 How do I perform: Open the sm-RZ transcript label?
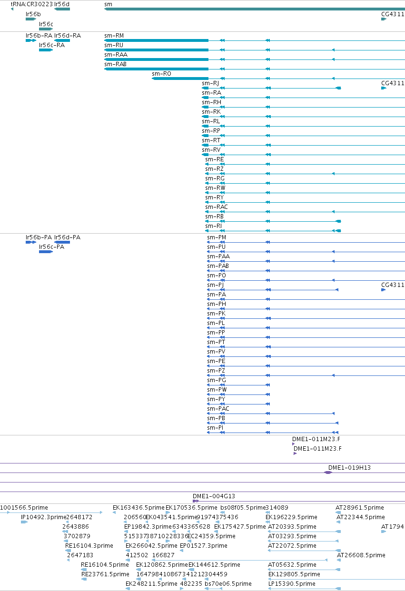coord(215,168)
